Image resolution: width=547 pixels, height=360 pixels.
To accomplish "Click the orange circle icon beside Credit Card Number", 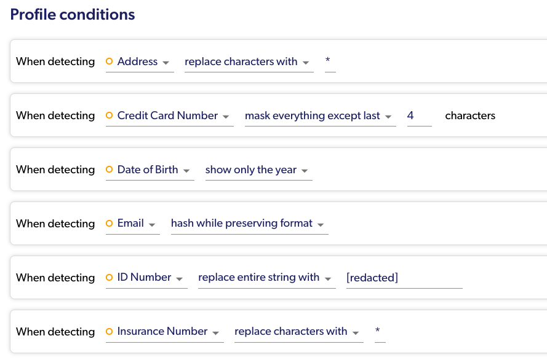I will tap(110, 115).
